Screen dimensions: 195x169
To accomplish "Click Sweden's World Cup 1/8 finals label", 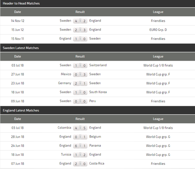I will point(158,65).
